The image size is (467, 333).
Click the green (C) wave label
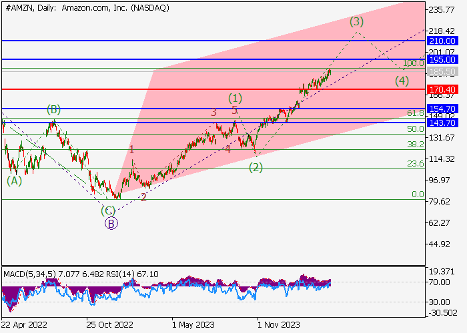tap(108, 211)
